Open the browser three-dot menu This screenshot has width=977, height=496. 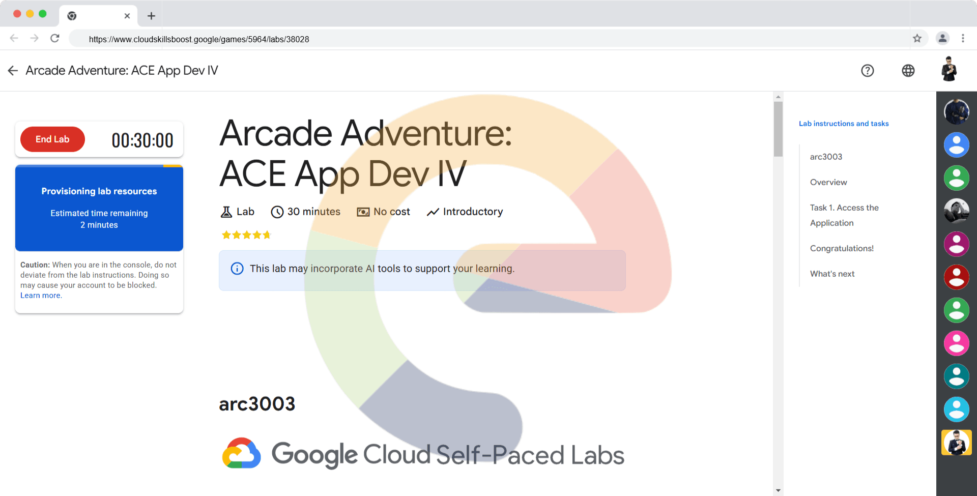point(963,38)
